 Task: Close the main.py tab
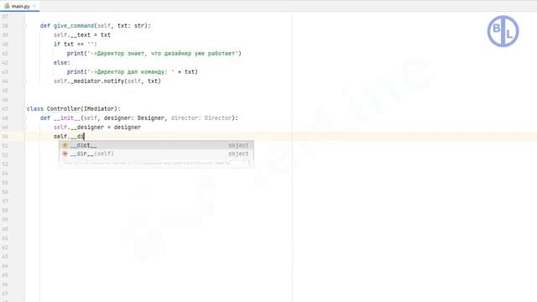click(34, 6)
